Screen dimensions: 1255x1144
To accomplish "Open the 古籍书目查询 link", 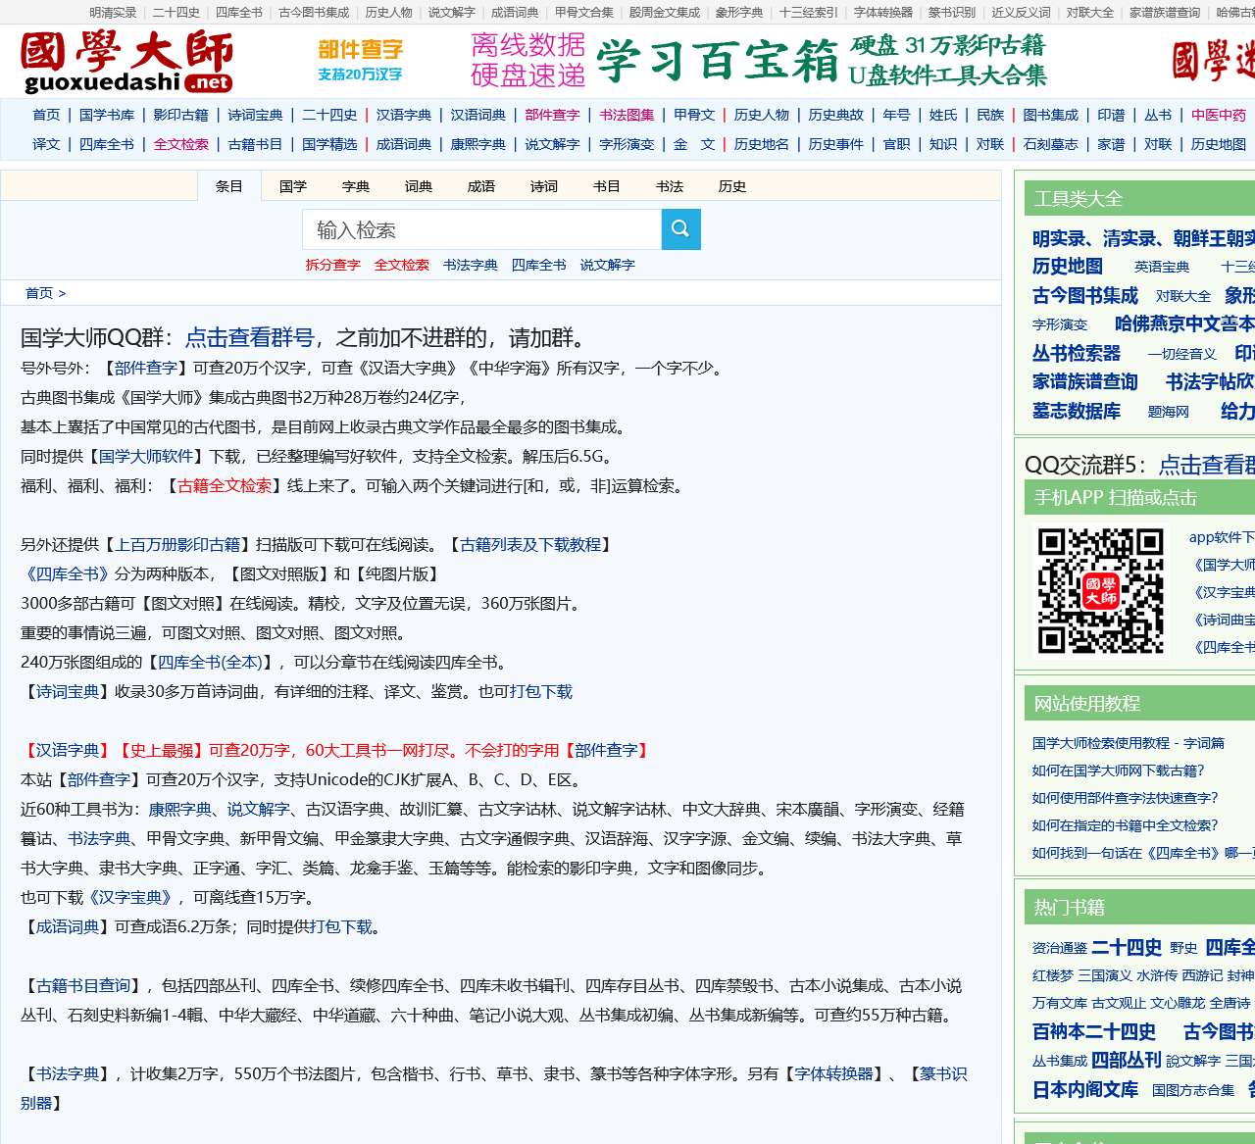I will click(83, 985).
